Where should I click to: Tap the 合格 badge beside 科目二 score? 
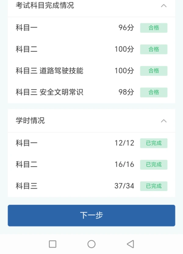tap(154, 49)
